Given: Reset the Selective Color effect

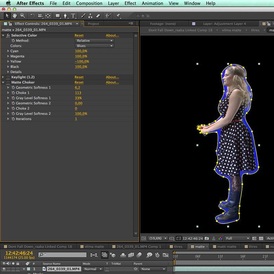Looking at the screenshot, I should click(x=79, y=35).
